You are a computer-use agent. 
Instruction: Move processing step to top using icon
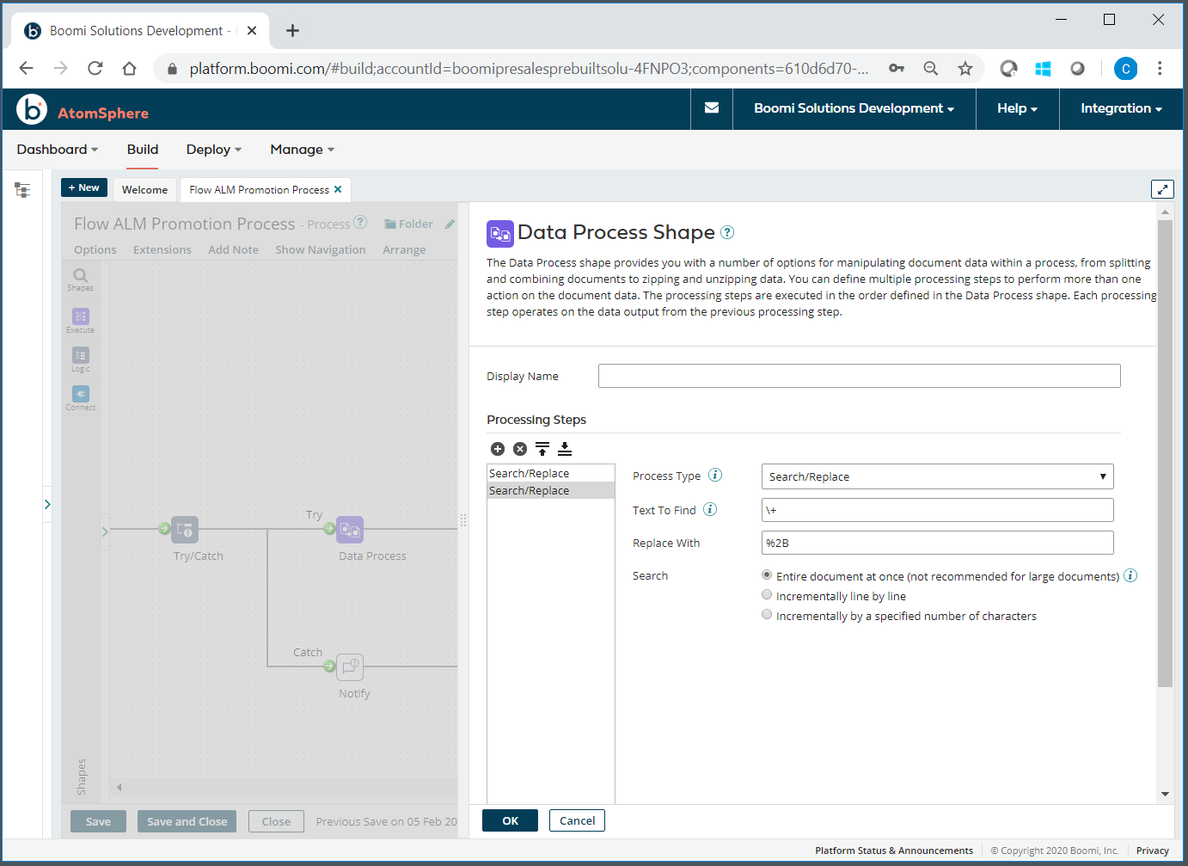(x=542, y=448)
